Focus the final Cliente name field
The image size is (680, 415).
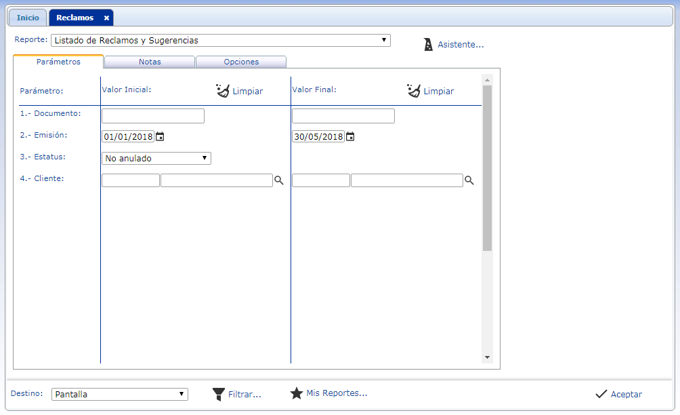[407, 180]
